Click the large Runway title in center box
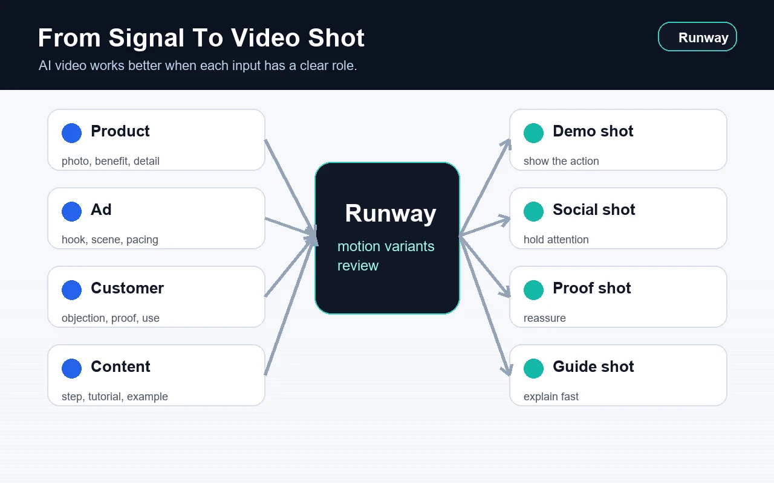 pyautogui.click(x=391, y=213)
